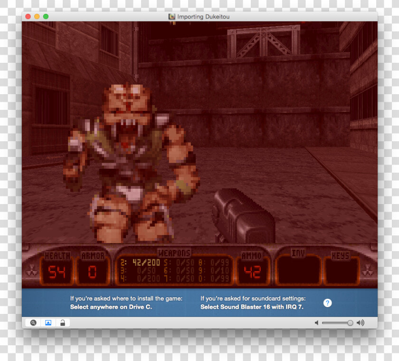Click 'If you're asked where to install the game:'
The image size is (399, 361).
click(126, 298)
